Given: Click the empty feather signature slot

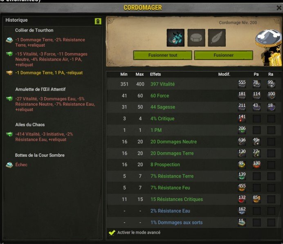Looking at the screenshot, I should [x=217, y=38].
